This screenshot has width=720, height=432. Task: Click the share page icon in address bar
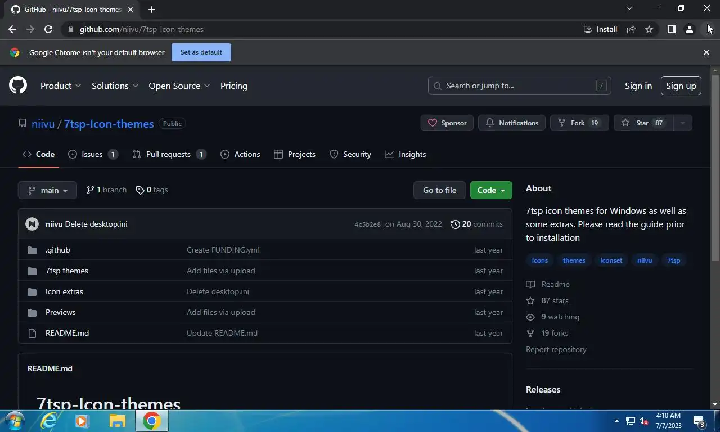pyautogui.click(x=631, y=29)
